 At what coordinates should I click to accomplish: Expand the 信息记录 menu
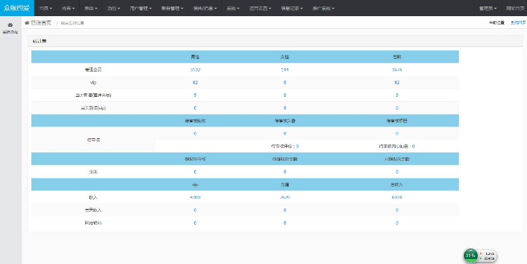click(292, 8)
